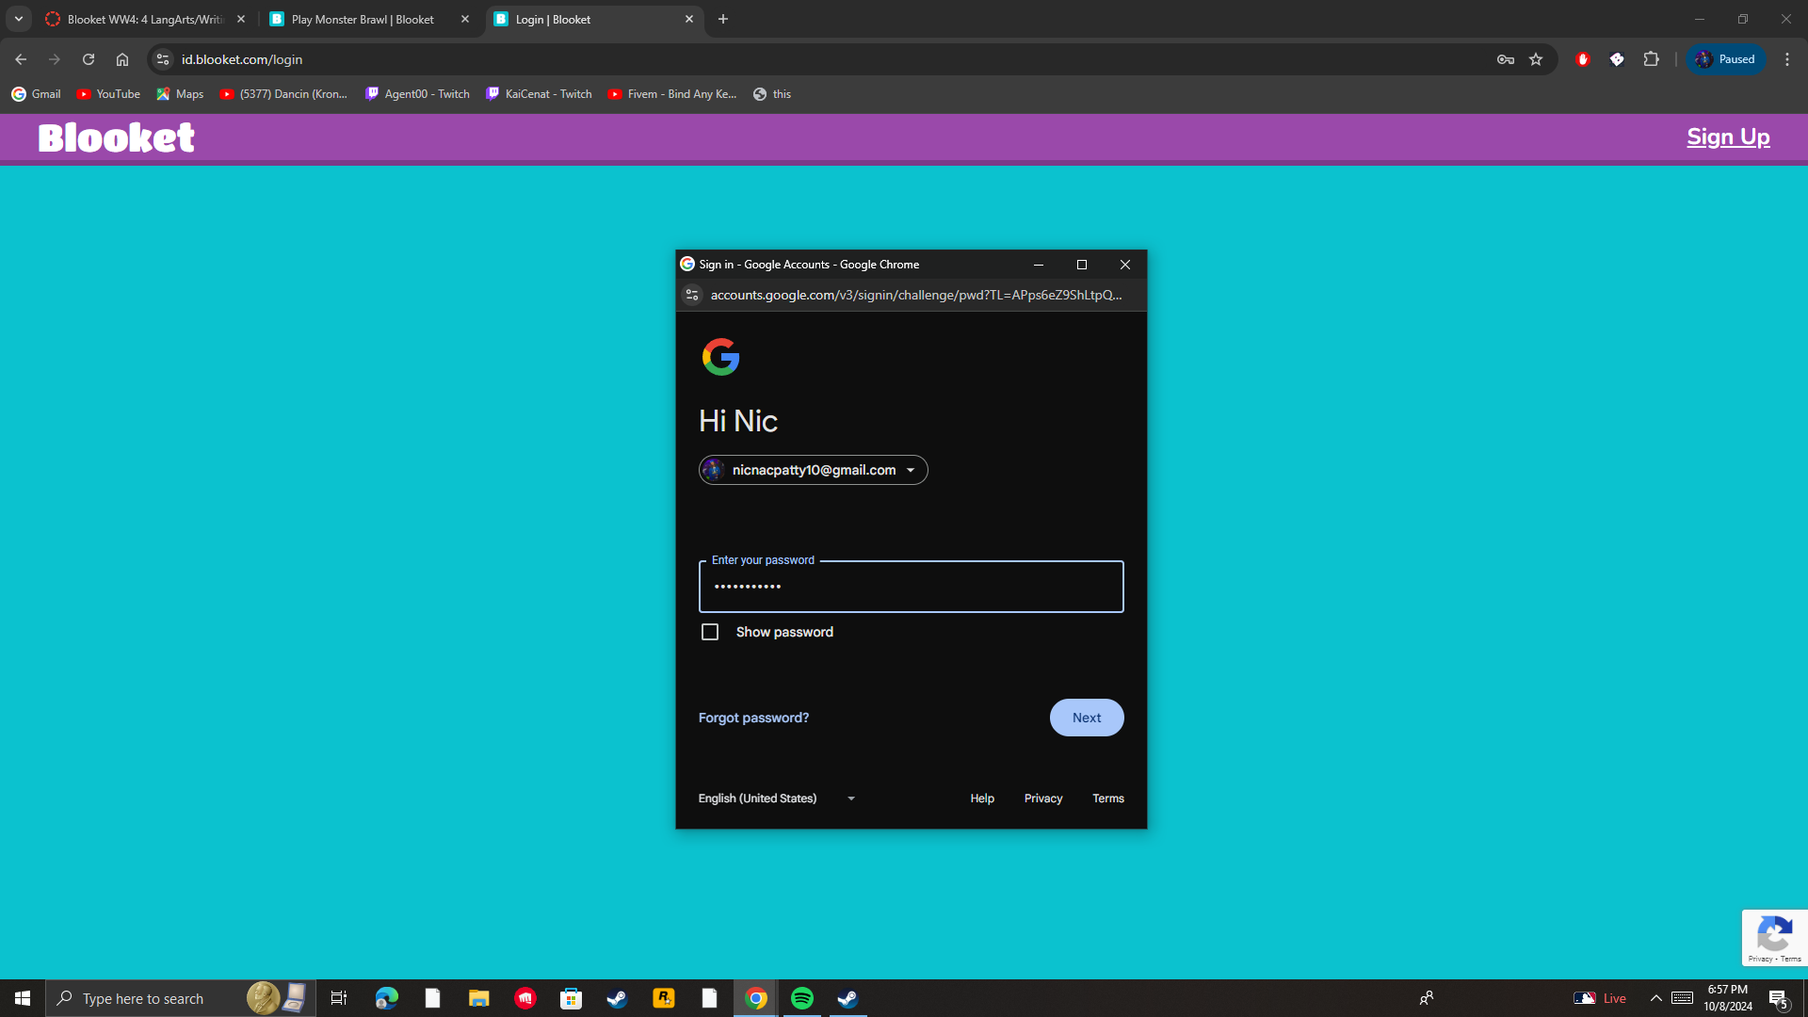Viewport: 1808px width, 1017px height.
Task: Open the KaiCenat - Twitch bookmark
Action: pos(539,94)
